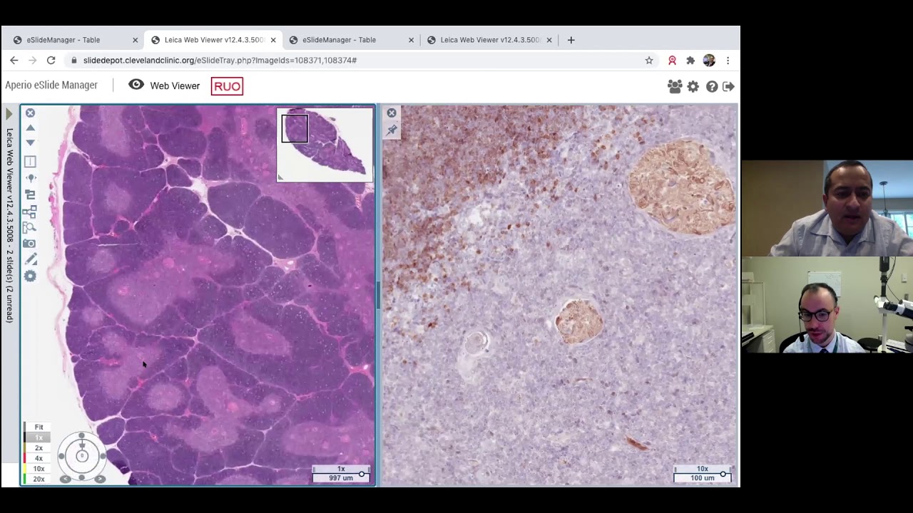Toggle viewport layout split icon
The height and width of the screenshot is (513, 913).
pyautogui.click(x=30, y=162)
